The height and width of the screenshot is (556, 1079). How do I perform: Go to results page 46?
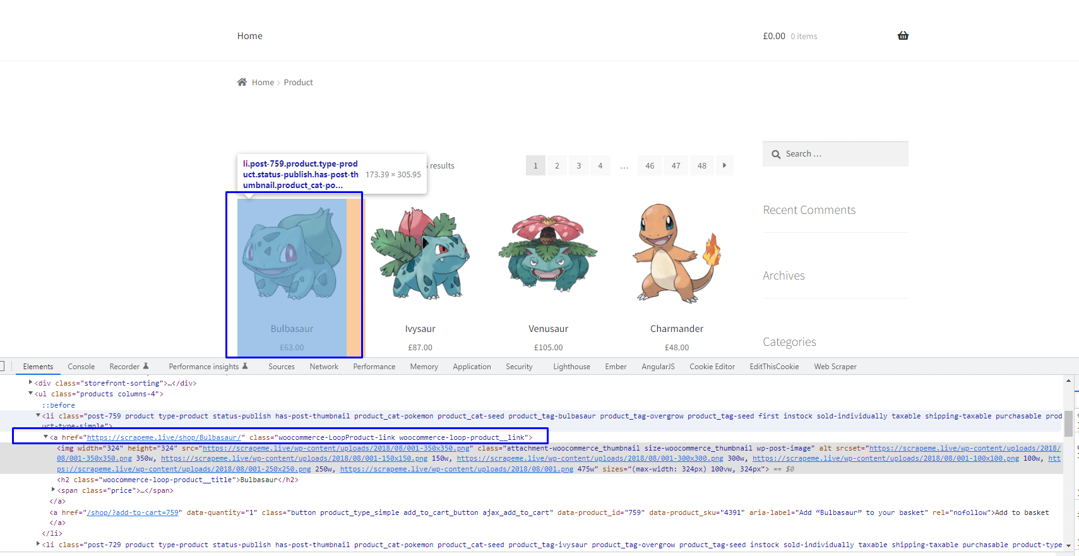coord(650,165)
